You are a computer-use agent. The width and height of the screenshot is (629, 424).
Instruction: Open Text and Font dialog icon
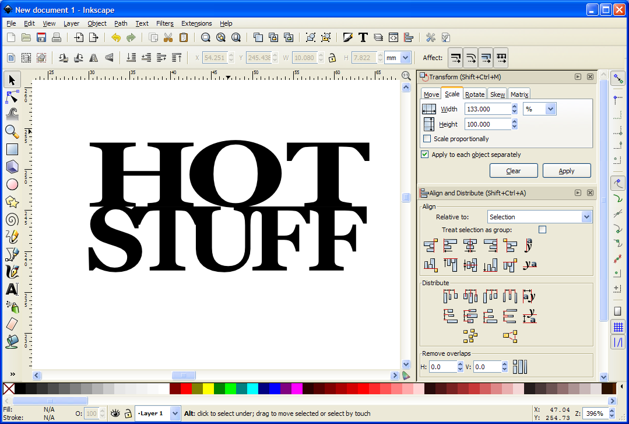pyautogui.click(x=363, y=38)
